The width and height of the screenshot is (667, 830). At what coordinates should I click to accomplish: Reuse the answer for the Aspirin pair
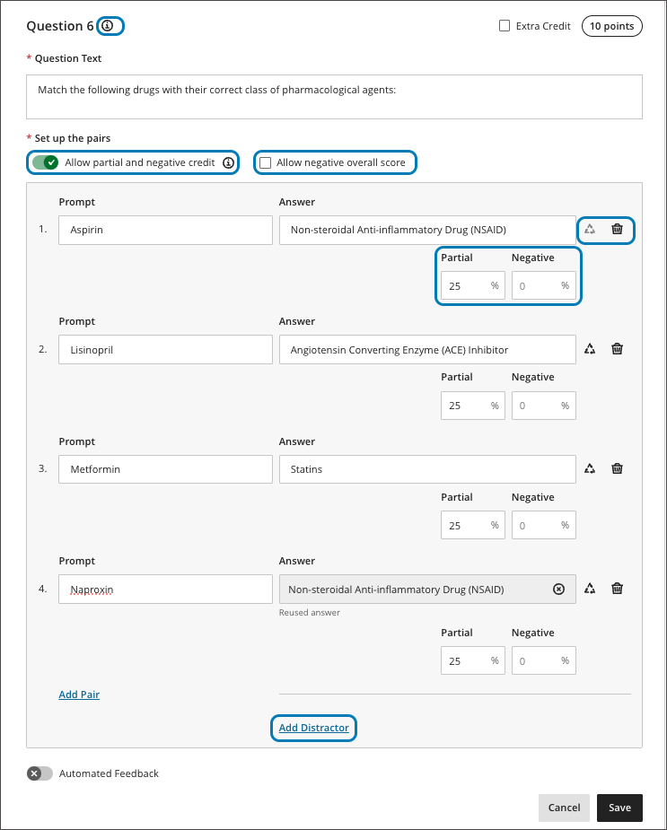(590, 229)
